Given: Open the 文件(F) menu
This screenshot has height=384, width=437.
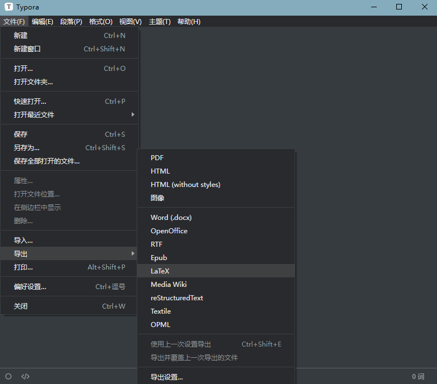Looking at the screenshot, I should [x=14, y=21].
